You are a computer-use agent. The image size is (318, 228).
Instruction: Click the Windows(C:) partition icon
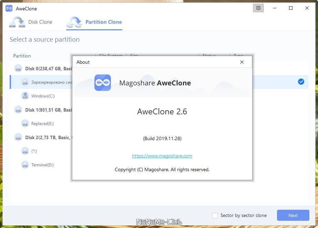coord(25,96)
